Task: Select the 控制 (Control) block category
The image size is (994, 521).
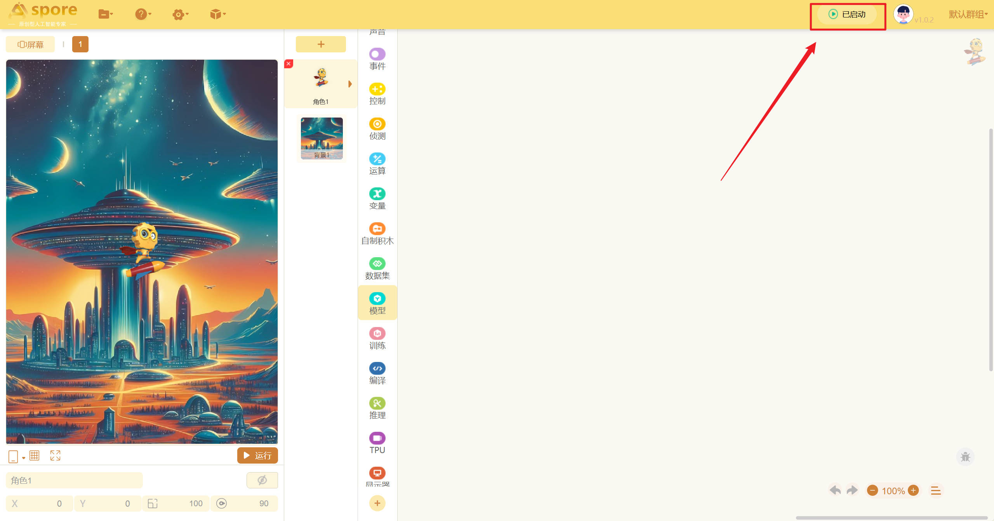Action: point(377,94)
